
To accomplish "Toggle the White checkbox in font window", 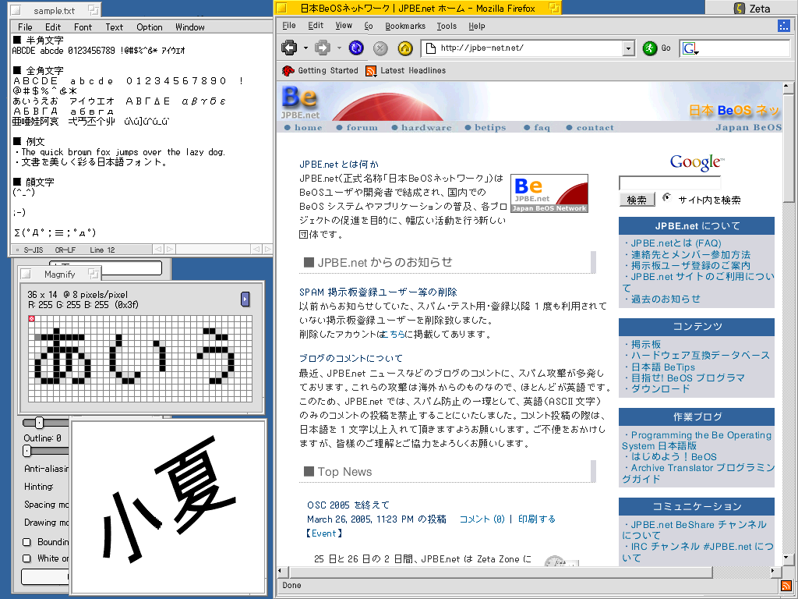I will (27, 558).
